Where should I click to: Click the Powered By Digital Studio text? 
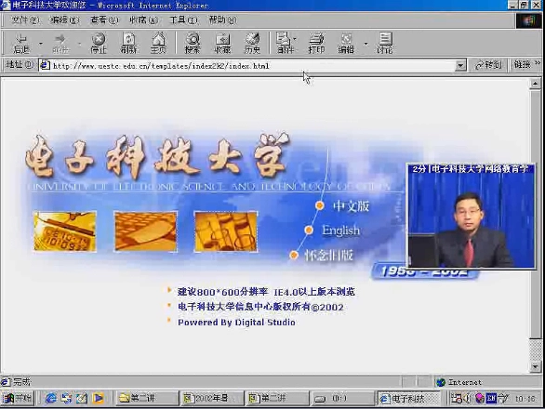click(x=236, y=323)
